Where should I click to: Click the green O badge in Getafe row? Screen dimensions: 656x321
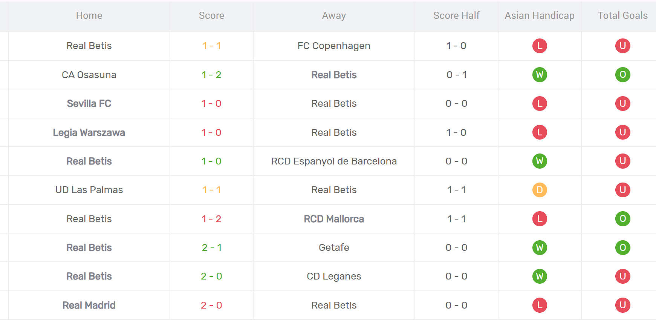[x=622, y=248]
